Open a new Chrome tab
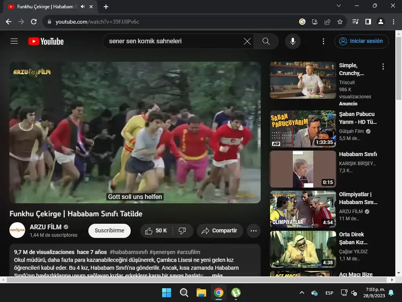Screen dimensions: 402x302 [x=106, y=7]
